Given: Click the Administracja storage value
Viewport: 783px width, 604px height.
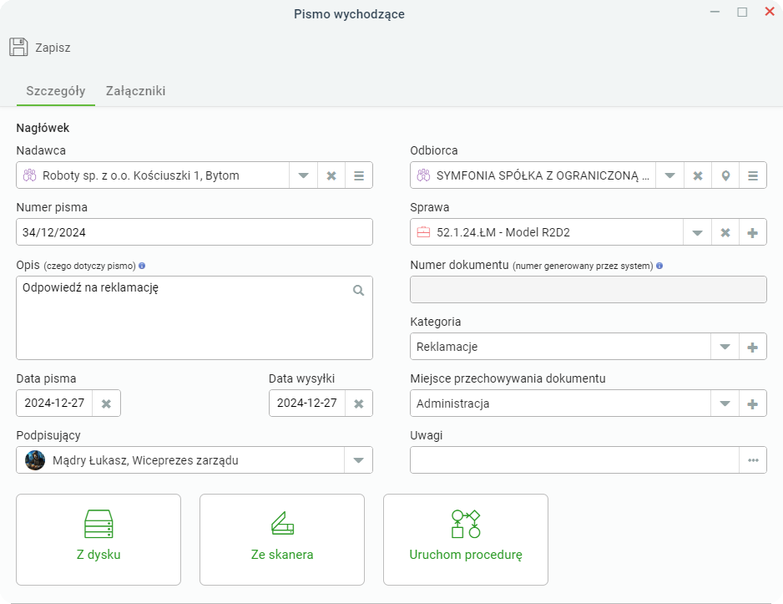Looking at the screenshot, I should coord(453,404).
